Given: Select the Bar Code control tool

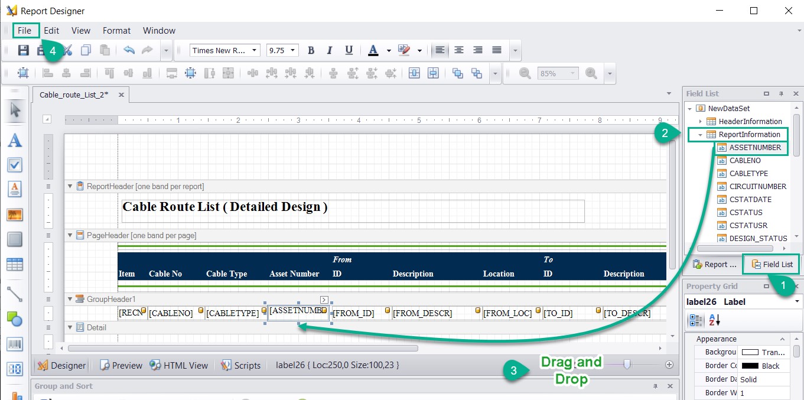Looking at the screenshot, I should coord(15,344).
